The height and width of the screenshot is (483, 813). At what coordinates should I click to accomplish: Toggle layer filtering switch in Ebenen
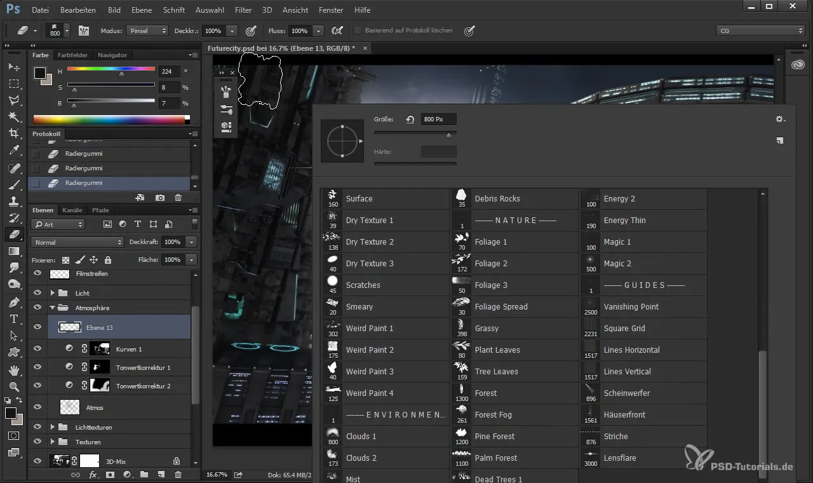[194, 224]
